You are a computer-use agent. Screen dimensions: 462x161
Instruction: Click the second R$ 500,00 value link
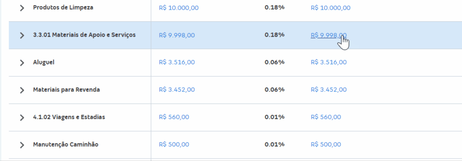(x=326, y=145)
